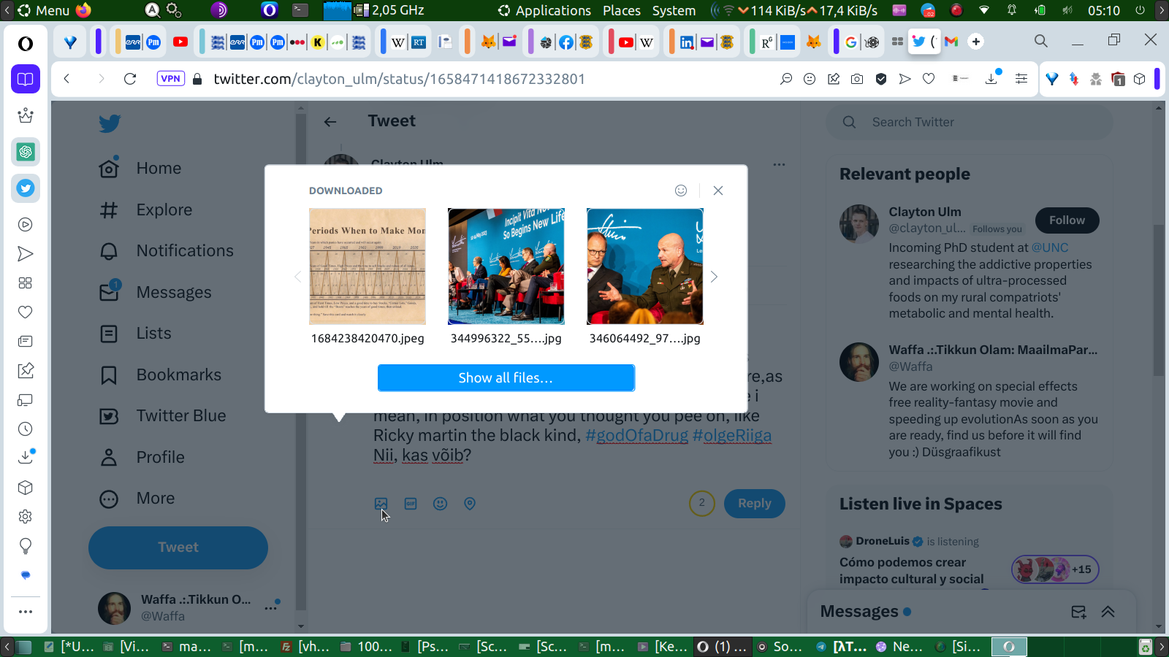Click the Search Twitter field
Screen dimensions: 1169x657
pos(970,123)
